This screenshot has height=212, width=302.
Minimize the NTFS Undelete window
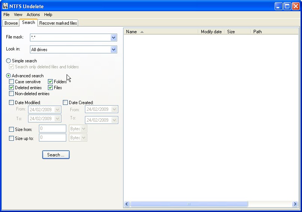pyautogui.click(x=278, y=6)
